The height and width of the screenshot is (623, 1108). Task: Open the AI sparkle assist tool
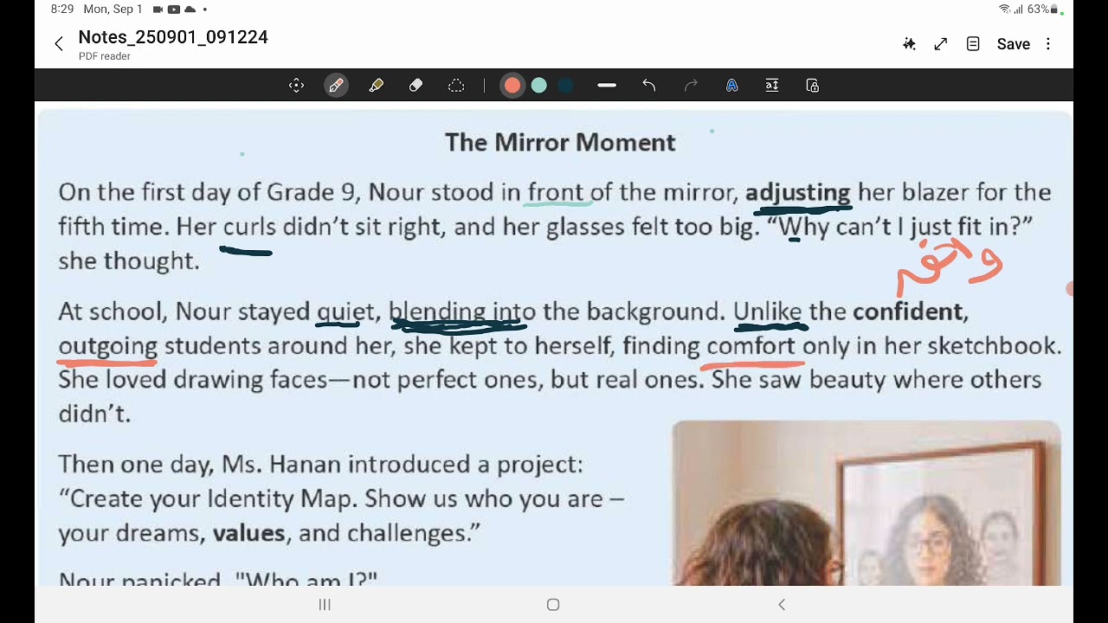909,44
